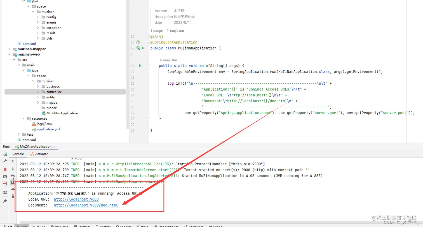The width and height of the screenshot is (423, 227).
Task: Toggle scroll to end of console
Action: [13, 182]
